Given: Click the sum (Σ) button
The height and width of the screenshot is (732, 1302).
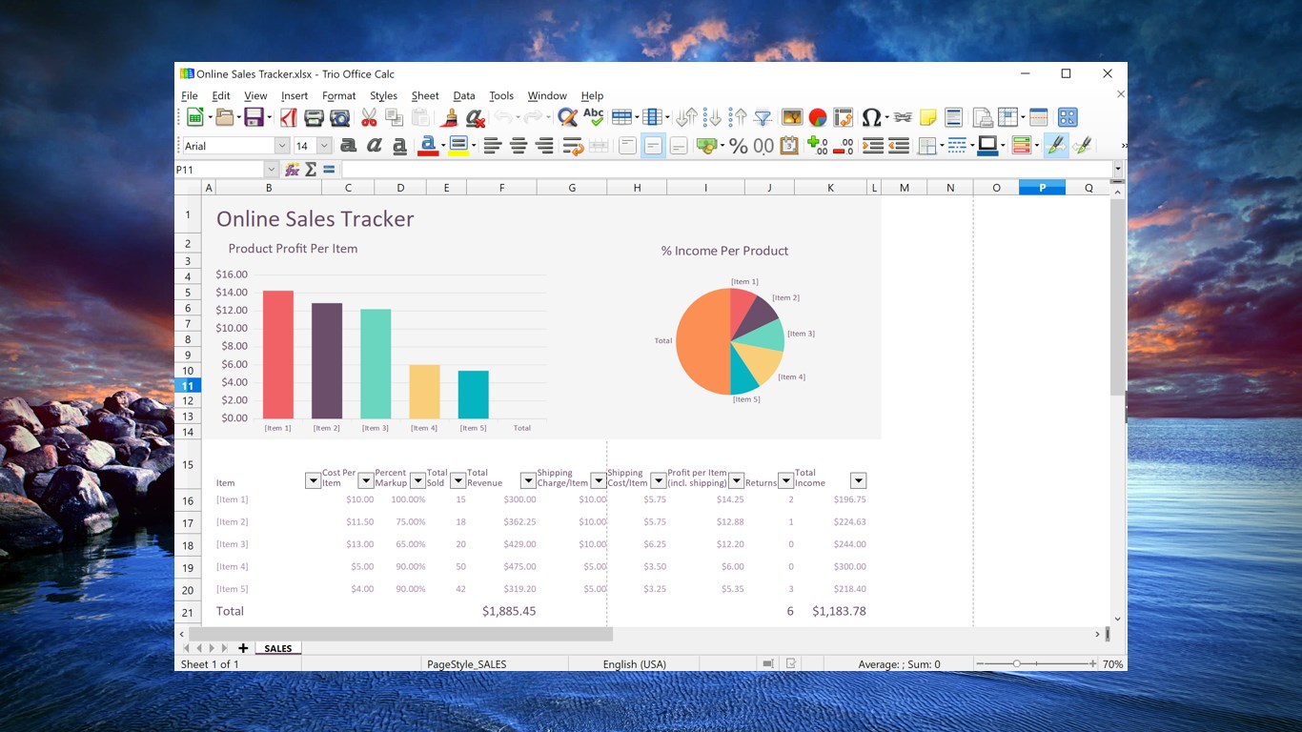Looking at the screenshot, I should (x=310, y=169).
